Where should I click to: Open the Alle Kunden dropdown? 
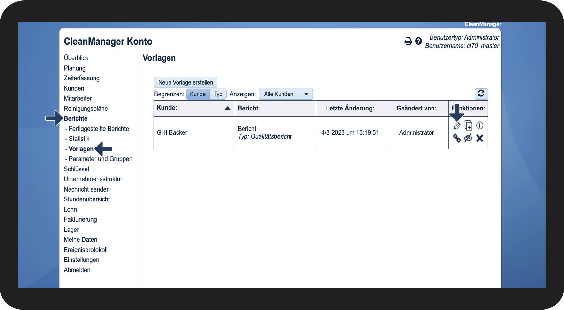click(x=286, y=94)
